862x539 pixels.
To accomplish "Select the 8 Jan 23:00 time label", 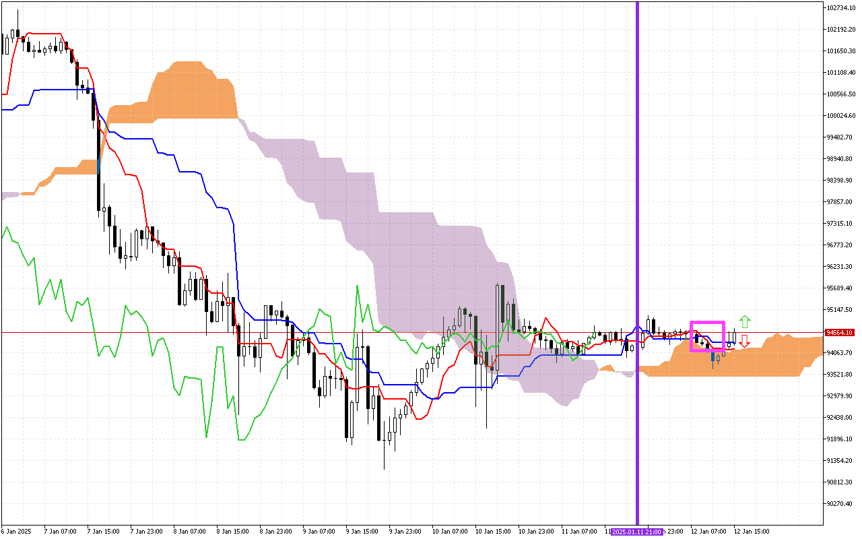I will coord(275,532).
